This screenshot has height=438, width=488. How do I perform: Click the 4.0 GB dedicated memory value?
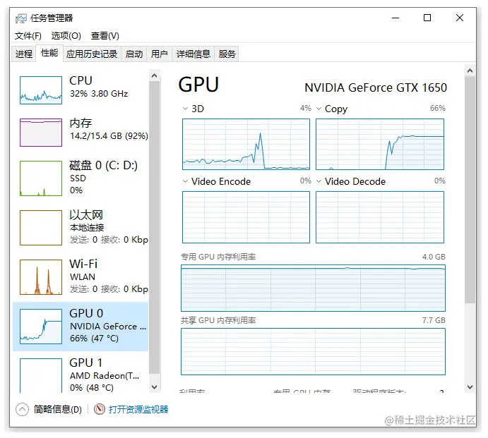434,257
